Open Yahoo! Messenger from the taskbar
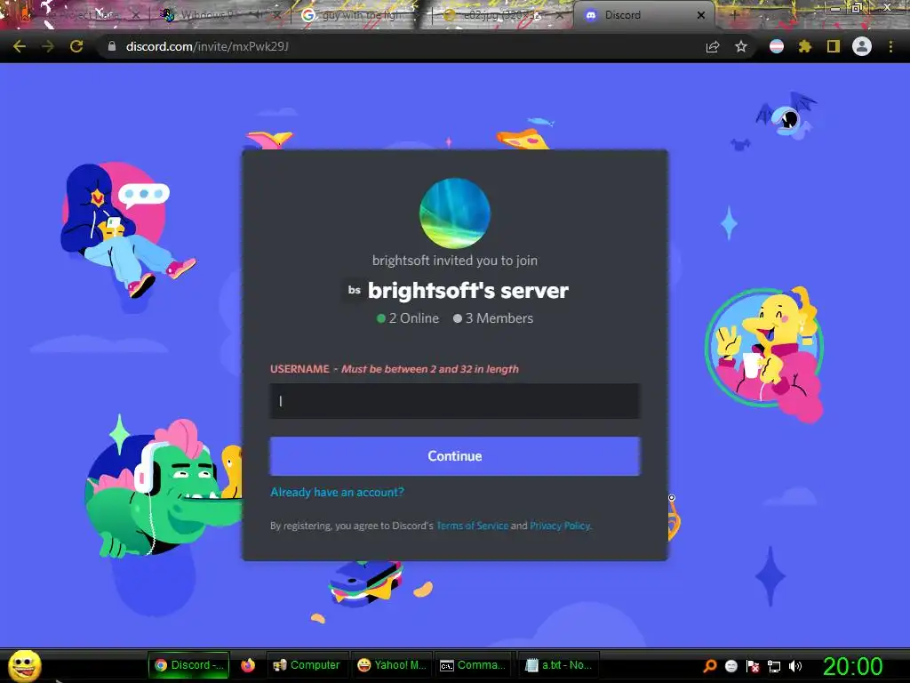The height and width of the screenshot is (683, 910). (x=392, y=665)
